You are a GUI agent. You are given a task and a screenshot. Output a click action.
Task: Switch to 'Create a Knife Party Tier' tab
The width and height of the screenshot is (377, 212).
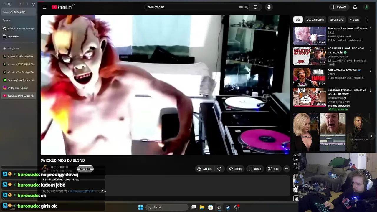click(19, 57)
